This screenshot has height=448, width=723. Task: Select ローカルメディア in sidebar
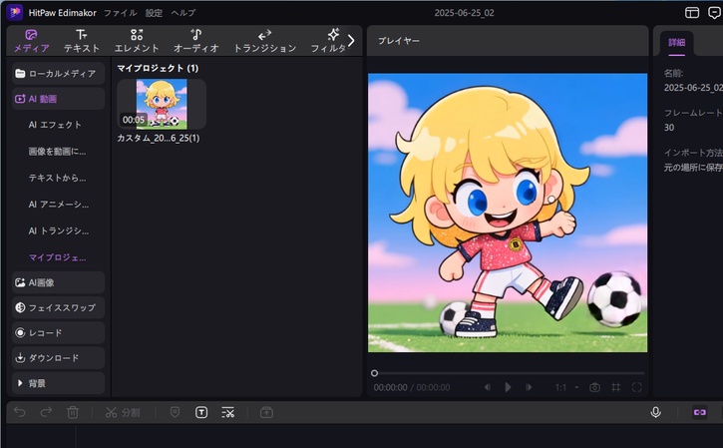58,74
